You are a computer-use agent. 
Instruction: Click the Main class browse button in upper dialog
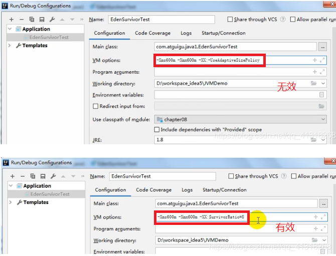[x=323, y=47]
